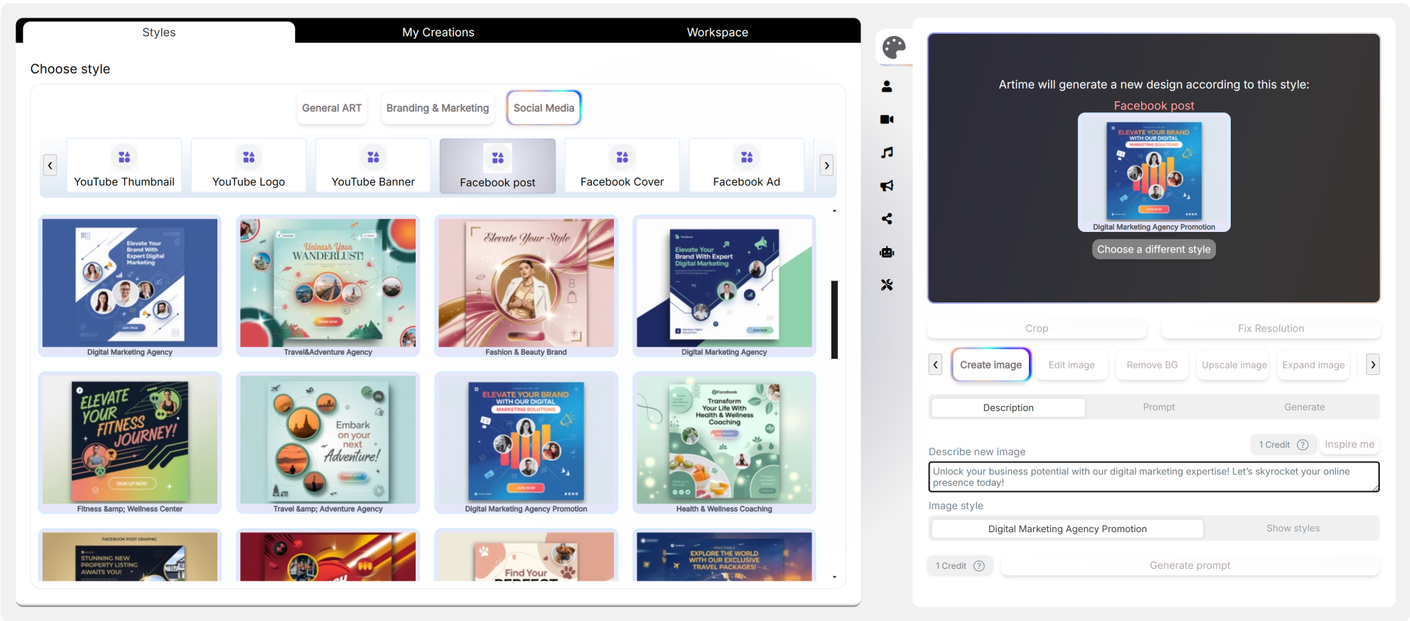Open the share sidebar icon
1410x621 pixels.
click(887, 219)
